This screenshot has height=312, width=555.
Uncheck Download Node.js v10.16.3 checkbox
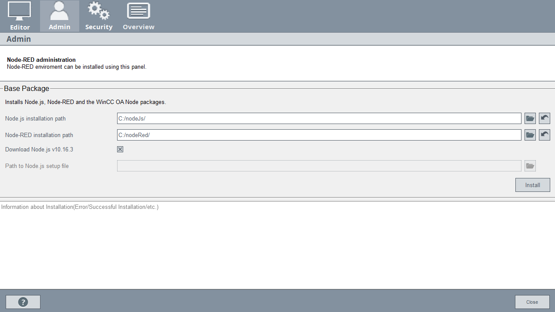pyautogui.click(x=120, y=149)
